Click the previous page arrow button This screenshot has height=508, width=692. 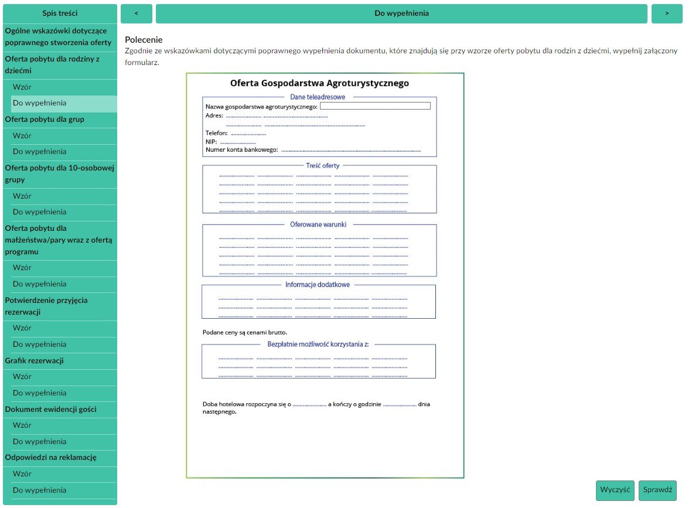pyautogui.click(x=136, y=13)
